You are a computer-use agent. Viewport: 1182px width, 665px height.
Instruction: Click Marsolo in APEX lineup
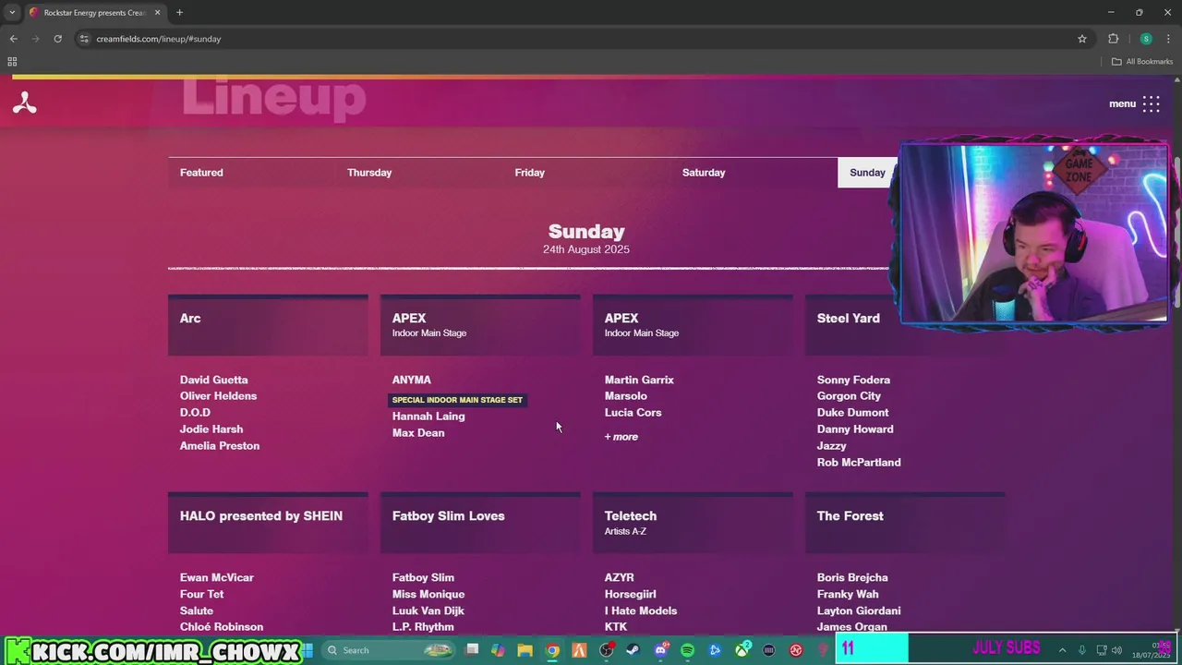[x=626, y=396]
